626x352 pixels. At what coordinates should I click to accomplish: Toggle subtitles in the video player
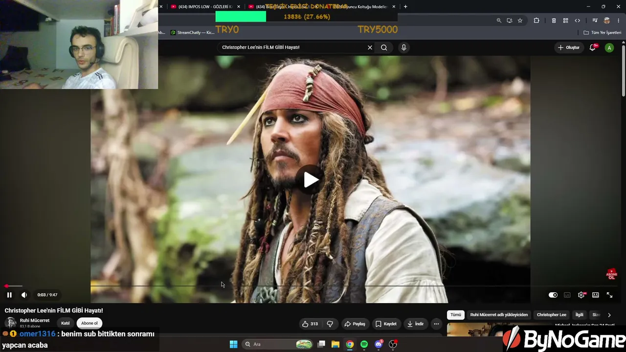click(x=567, y=295)
